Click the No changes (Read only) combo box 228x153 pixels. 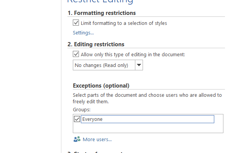pyautogui.click(x=108, y=65)
